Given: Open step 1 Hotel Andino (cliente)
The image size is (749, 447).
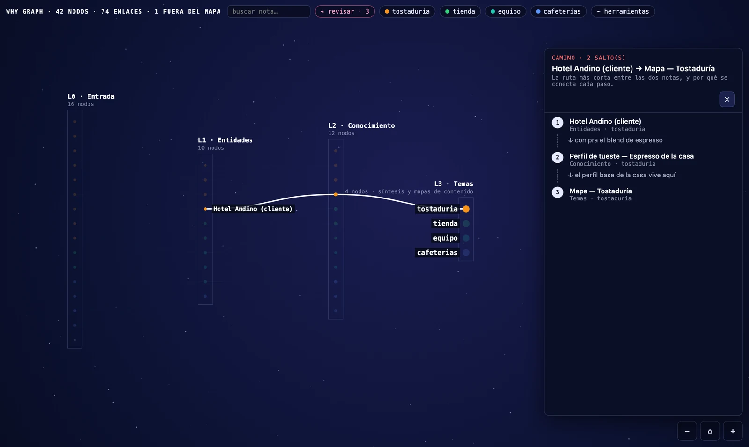Looking at the screenshot, I should [x=643, y=125].
